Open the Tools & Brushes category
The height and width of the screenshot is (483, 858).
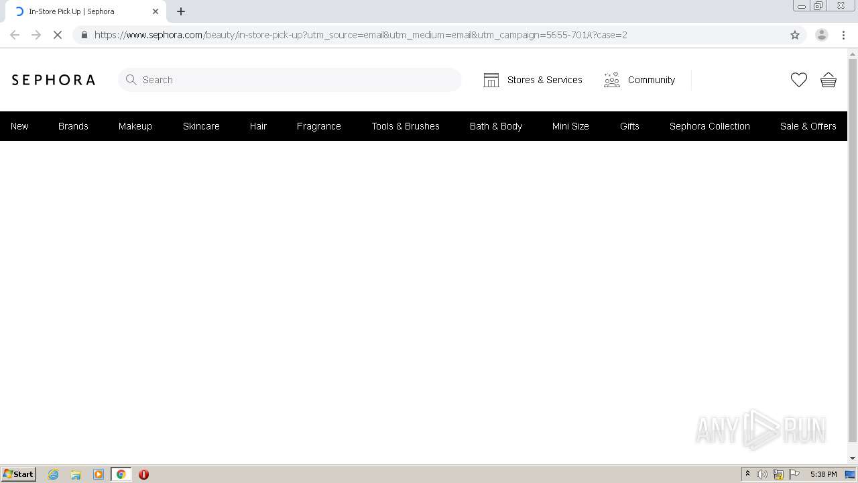click(x=406, y=126)
